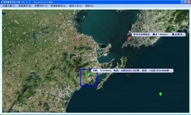Screen dimensions: 191x115
Task: Click the dove application icon in title bar
Action: tap(1, 2)
